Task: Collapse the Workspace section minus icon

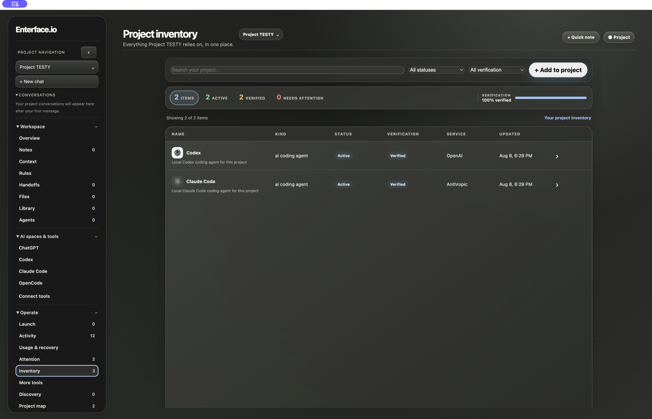Action: point(96,127)
